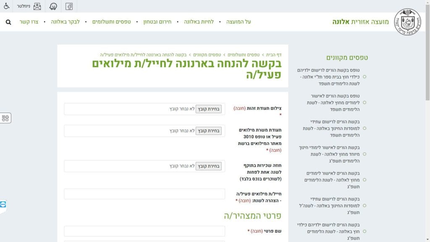Viewport: 430px width, 242px height.
Task: Select 'צרו קשר' in the navigation bar
Action: [29, 22]
